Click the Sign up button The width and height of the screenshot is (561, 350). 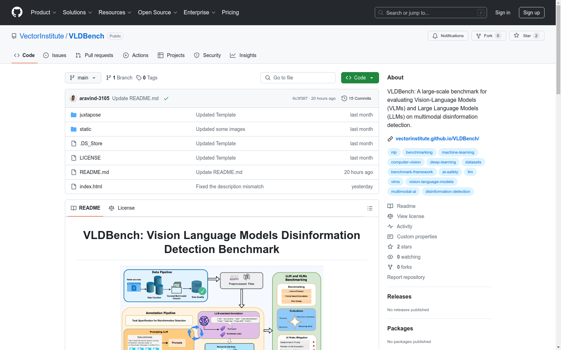click(532, 13)
